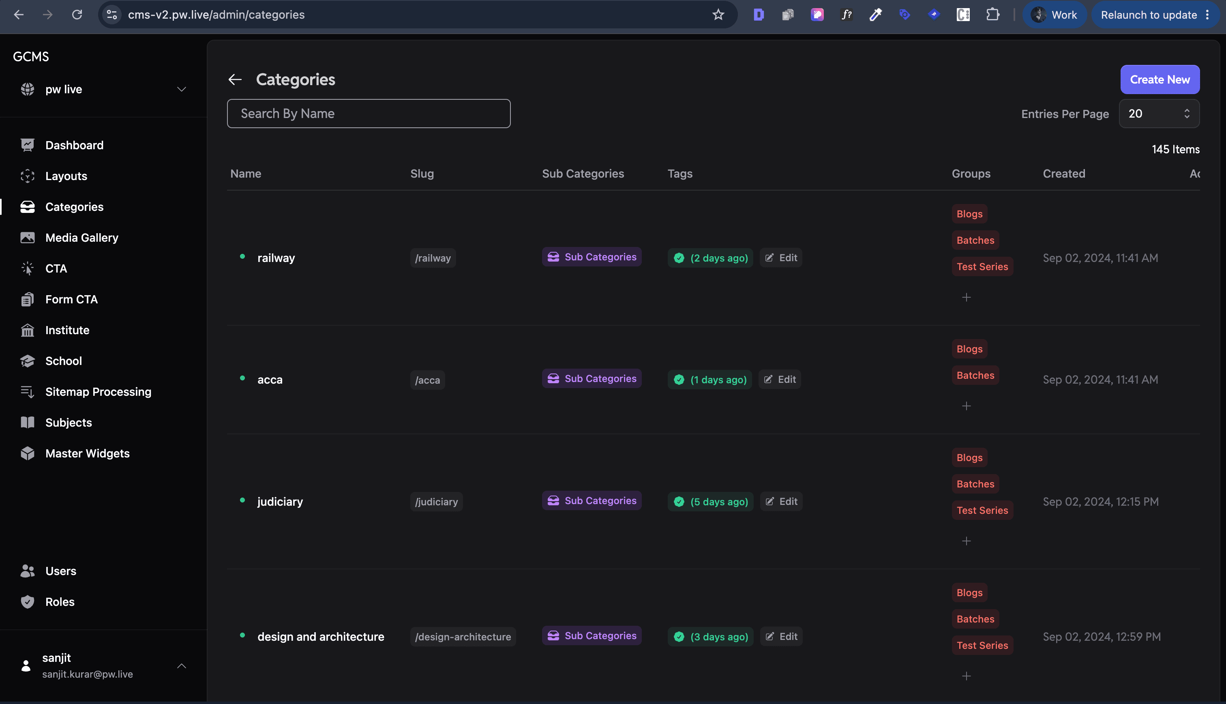Image resolution: width=1226 pixels, height=704 pixels.
Task: Open Media Gallery in the sidebar
Action: click(x=81, y=238)
